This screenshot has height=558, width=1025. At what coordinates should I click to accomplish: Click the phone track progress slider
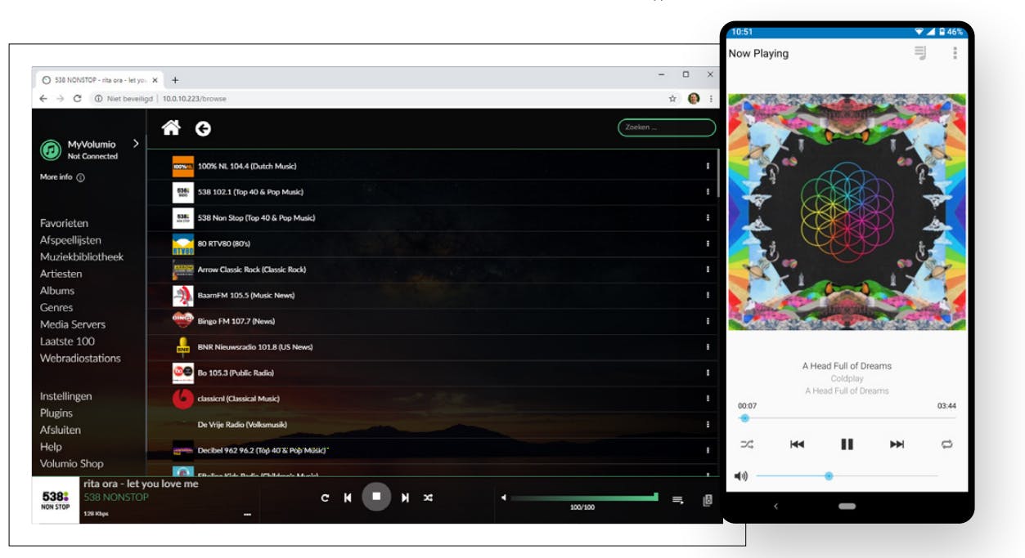(847, 418)
